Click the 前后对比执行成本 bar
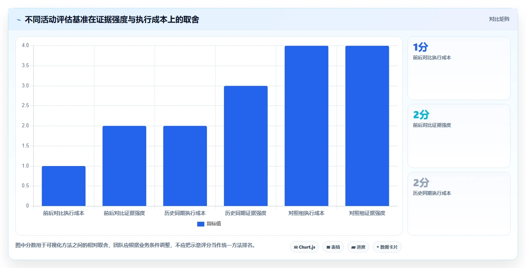Image resolution: width=526 pixels, height=268 pixels. point(64,186)
